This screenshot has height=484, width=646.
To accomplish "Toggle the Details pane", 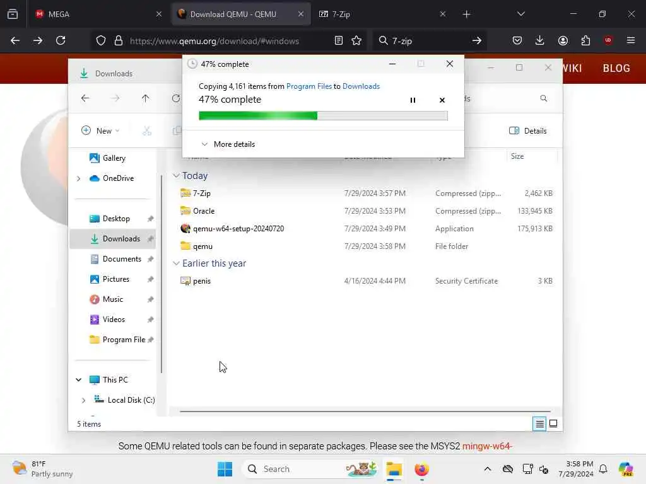I will coord(528,130).
